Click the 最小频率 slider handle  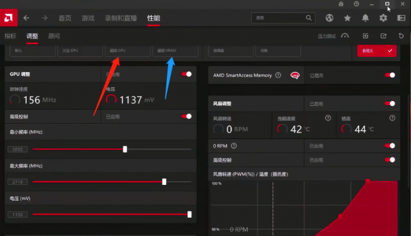pos(125,149)
